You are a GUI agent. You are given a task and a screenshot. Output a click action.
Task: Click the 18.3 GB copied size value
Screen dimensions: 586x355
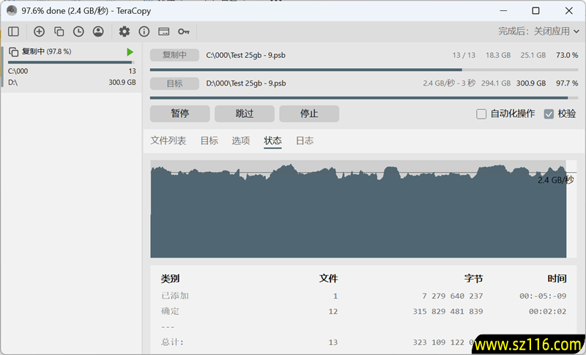click(498, 55)
